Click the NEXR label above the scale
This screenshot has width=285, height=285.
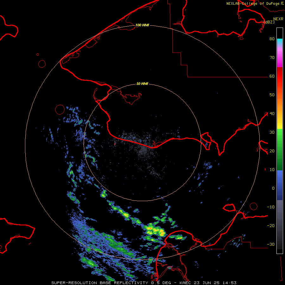[x=278, y=19]
